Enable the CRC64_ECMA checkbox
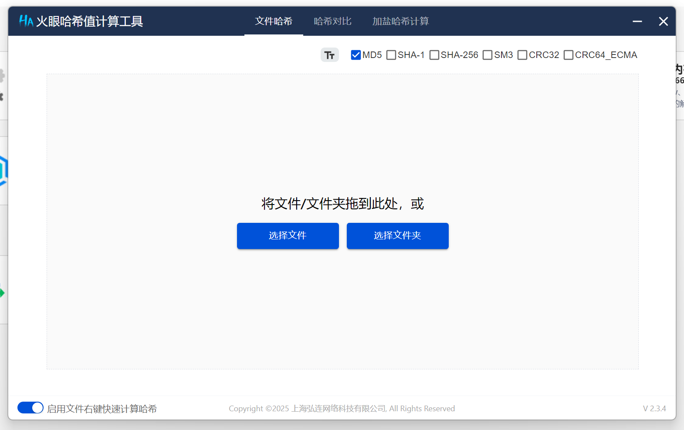 point(569,55)
